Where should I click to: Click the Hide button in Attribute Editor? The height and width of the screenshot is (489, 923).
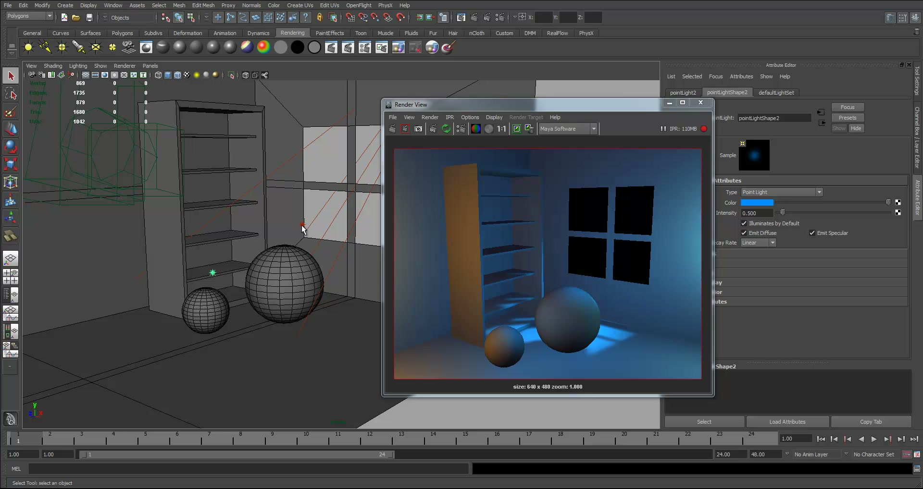(x=856, y=128)
